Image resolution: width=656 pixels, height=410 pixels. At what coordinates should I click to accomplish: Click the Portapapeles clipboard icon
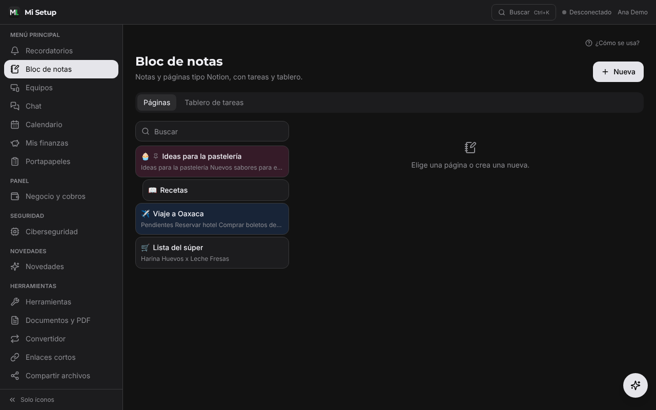(15, 161)
